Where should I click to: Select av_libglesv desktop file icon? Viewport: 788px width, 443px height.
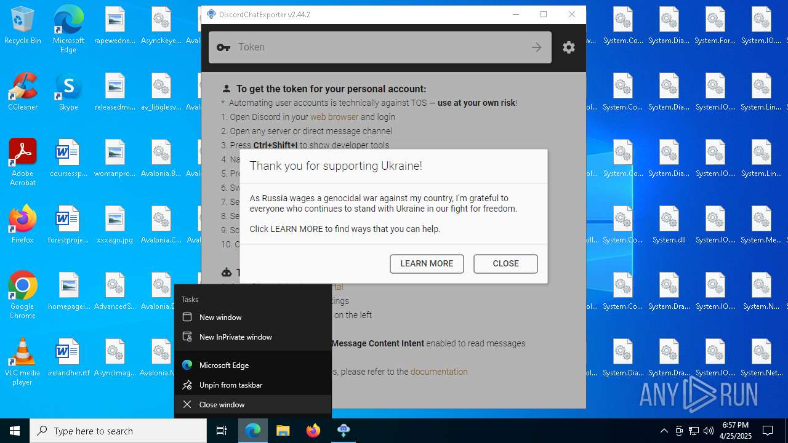tap(161, 92)
